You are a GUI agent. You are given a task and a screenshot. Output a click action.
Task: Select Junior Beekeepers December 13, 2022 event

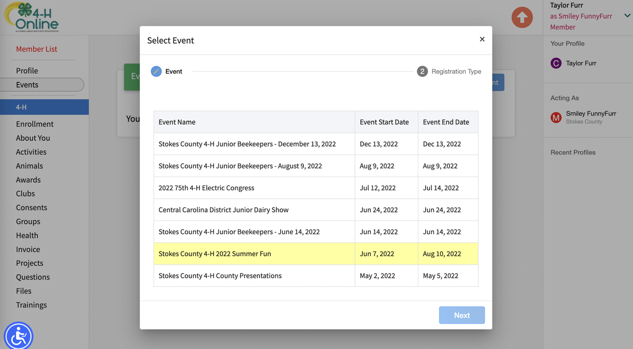point(247,144)
